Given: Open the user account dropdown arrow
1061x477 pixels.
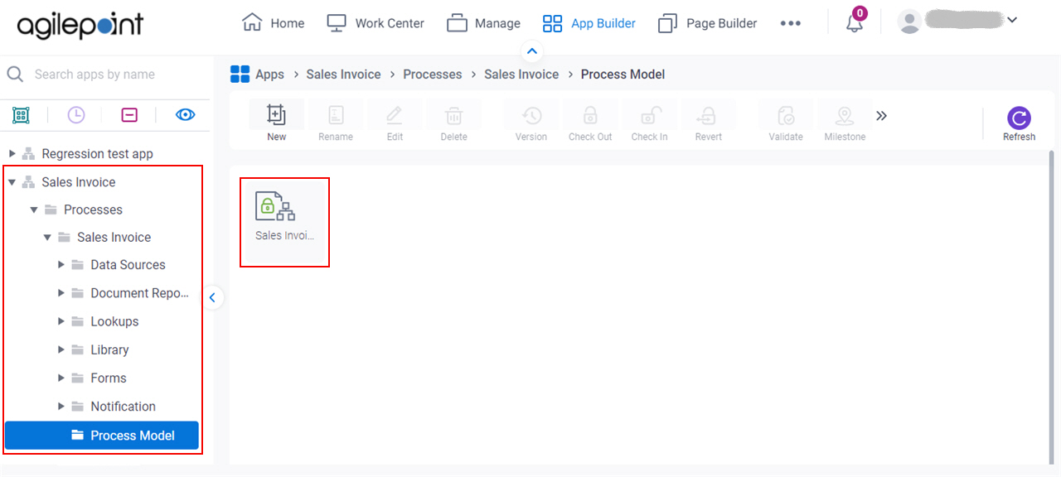Looking at the screenshot, I should point(1011,21).
